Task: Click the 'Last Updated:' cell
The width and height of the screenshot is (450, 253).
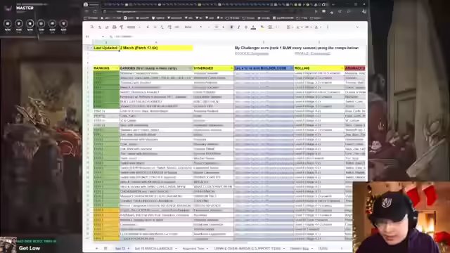Action: [106, 48]
